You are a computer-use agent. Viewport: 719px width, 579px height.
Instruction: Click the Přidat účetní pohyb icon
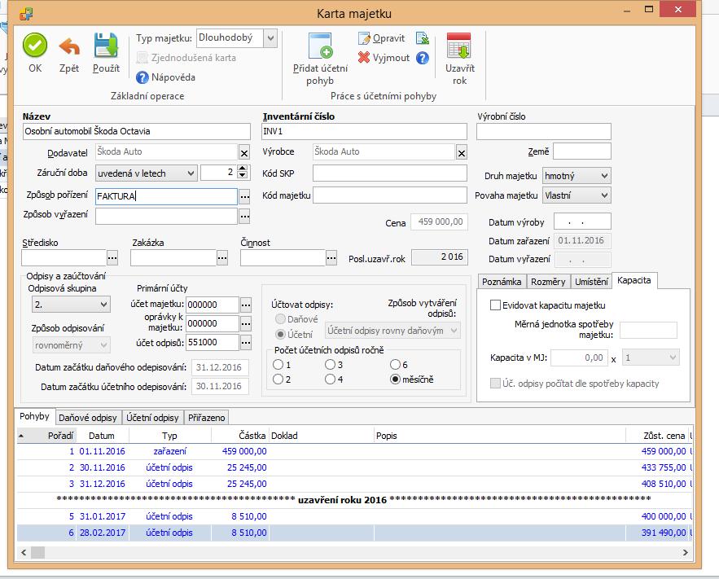tap(320, 46)
